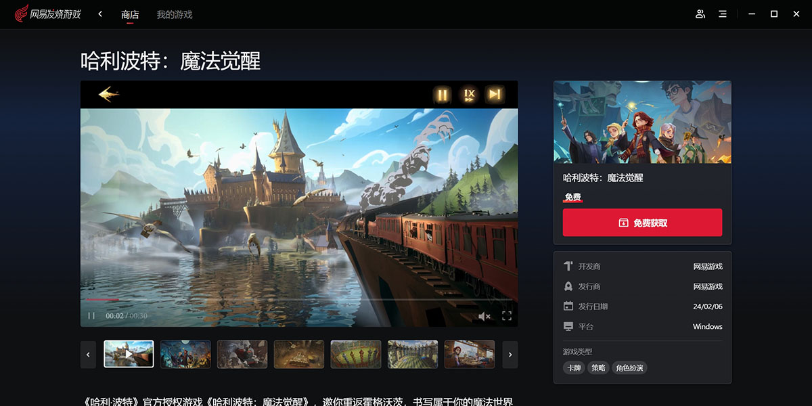This screenshot has height=406, width=812.
Task: Unmute the video sound
Action: tap(484, 316)
